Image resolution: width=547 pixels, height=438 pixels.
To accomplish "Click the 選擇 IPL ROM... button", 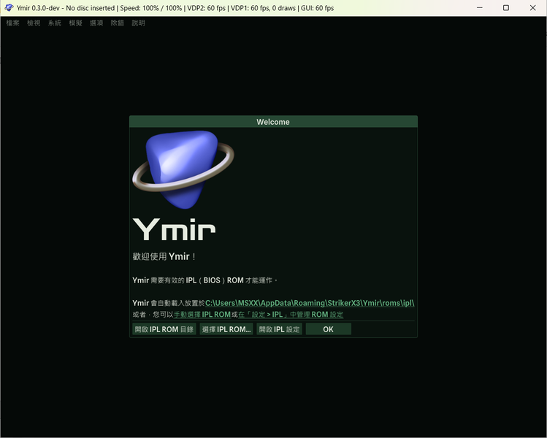I will [226, 329].
